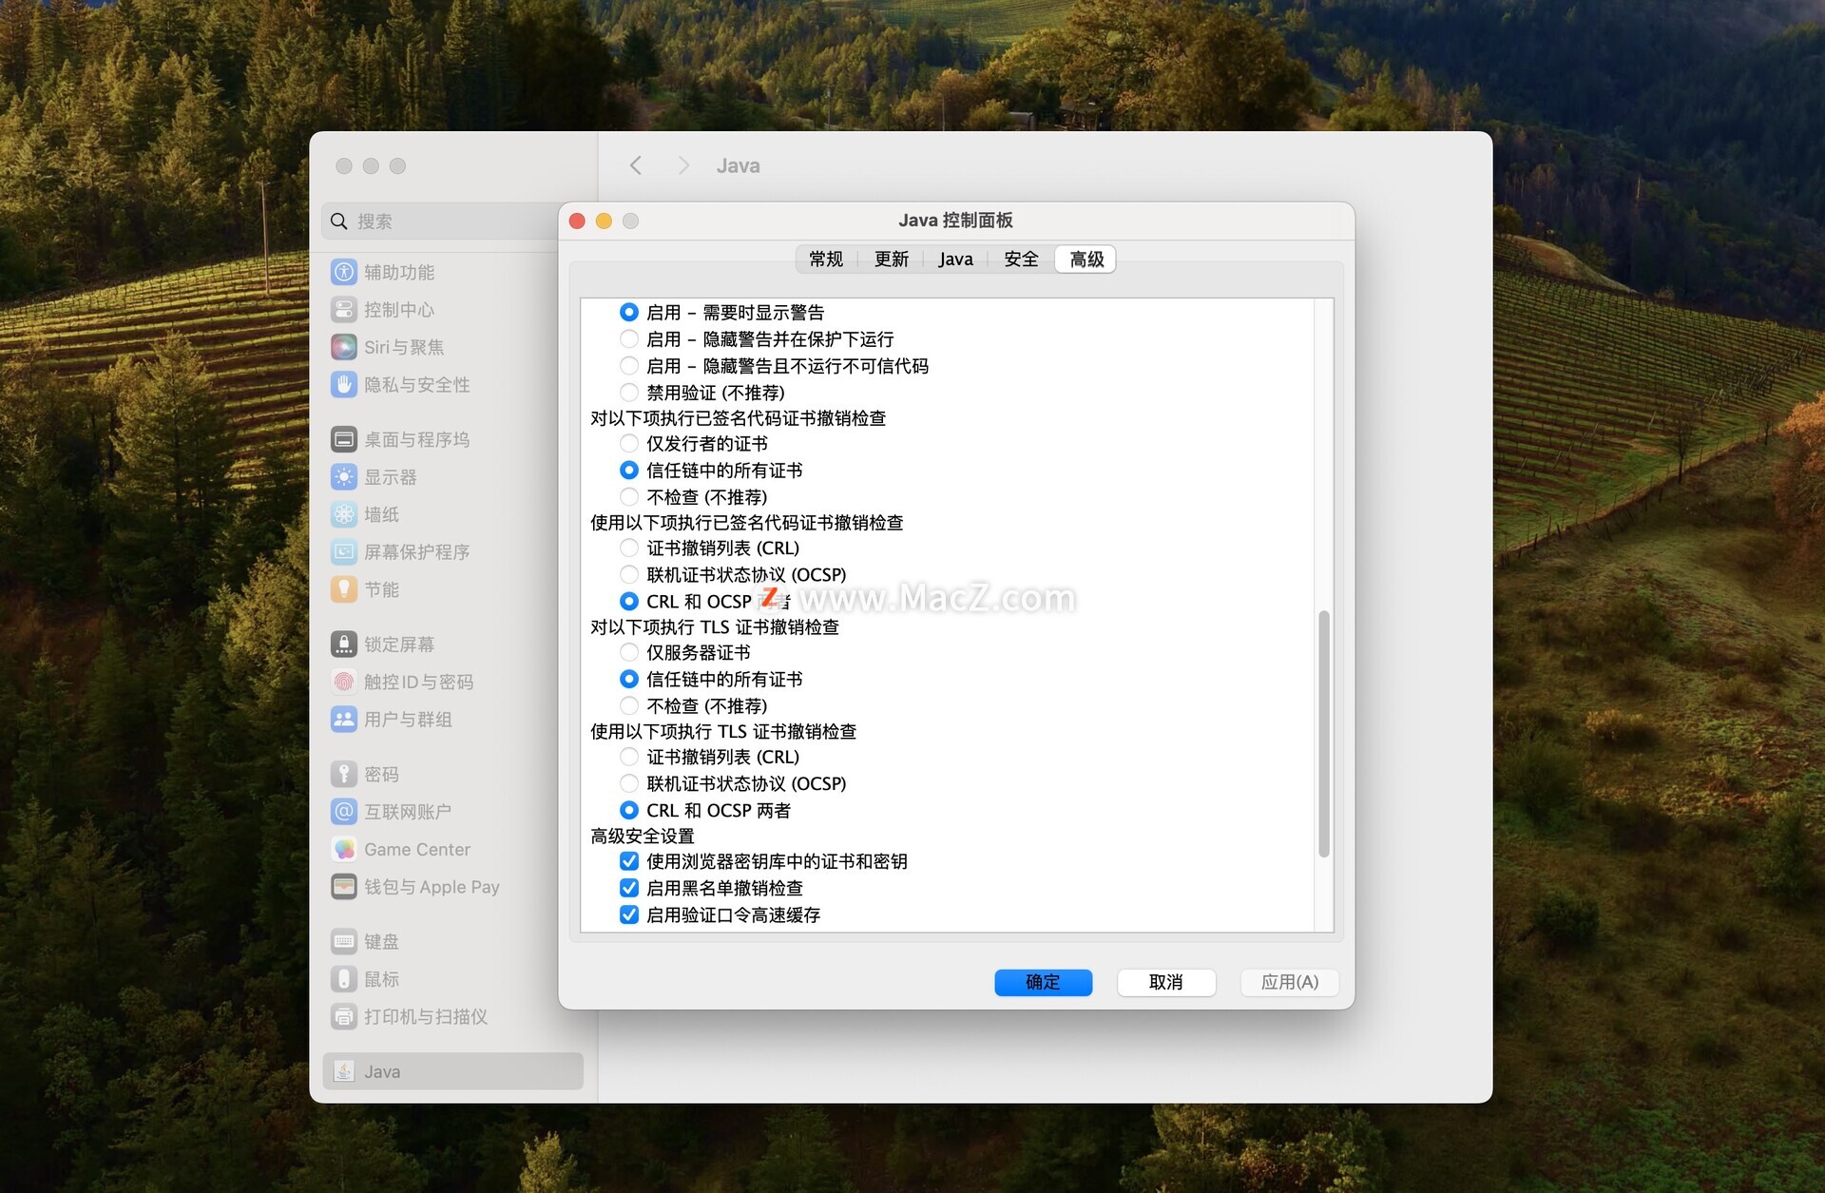Click the 钱包与Apple Pay wallet icon
Screen dimensions: 1825x1193
[x=344, y=887]
